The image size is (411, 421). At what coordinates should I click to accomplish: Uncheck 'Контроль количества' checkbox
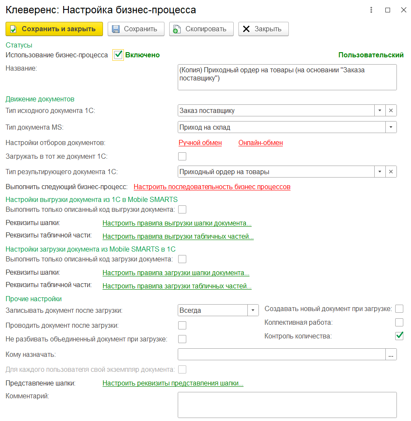[x=399, y=336]
